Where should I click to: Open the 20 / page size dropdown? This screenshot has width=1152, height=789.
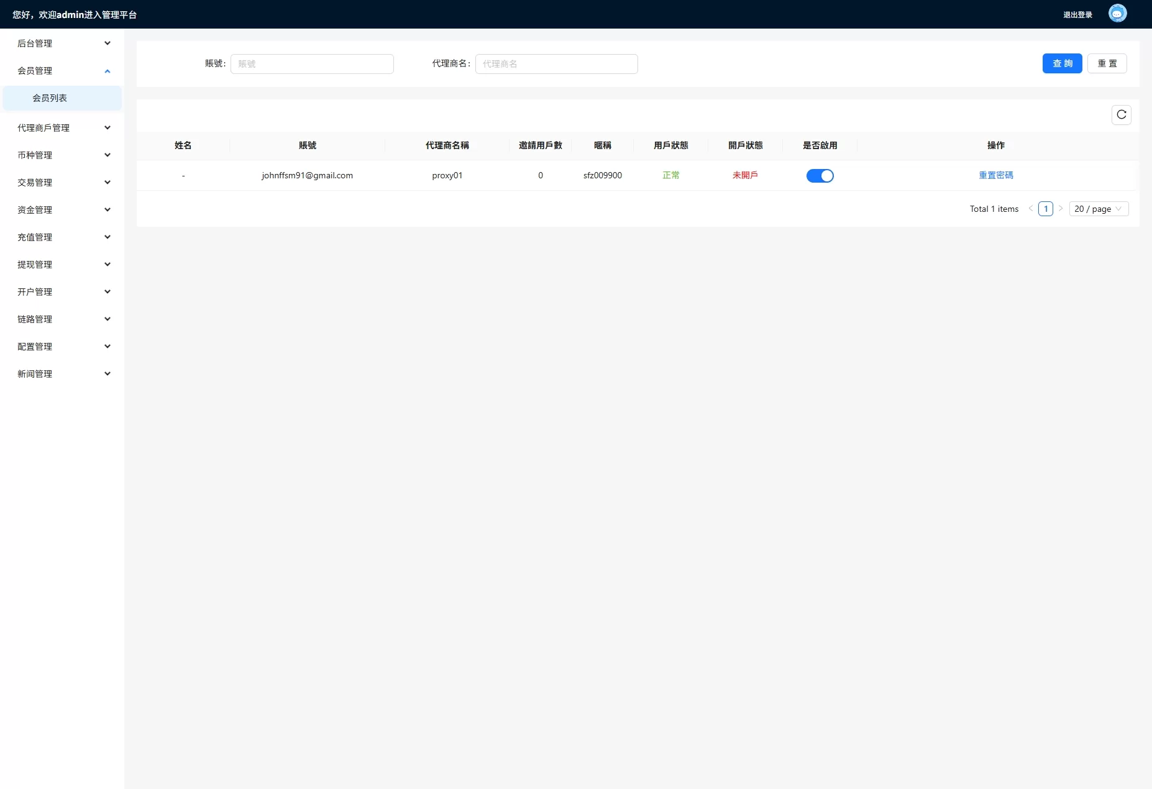(x=1098, y=209)
